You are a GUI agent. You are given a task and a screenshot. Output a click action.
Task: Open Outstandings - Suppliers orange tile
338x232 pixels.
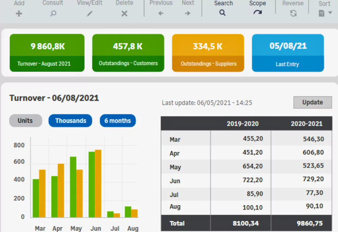pos(208,53)
